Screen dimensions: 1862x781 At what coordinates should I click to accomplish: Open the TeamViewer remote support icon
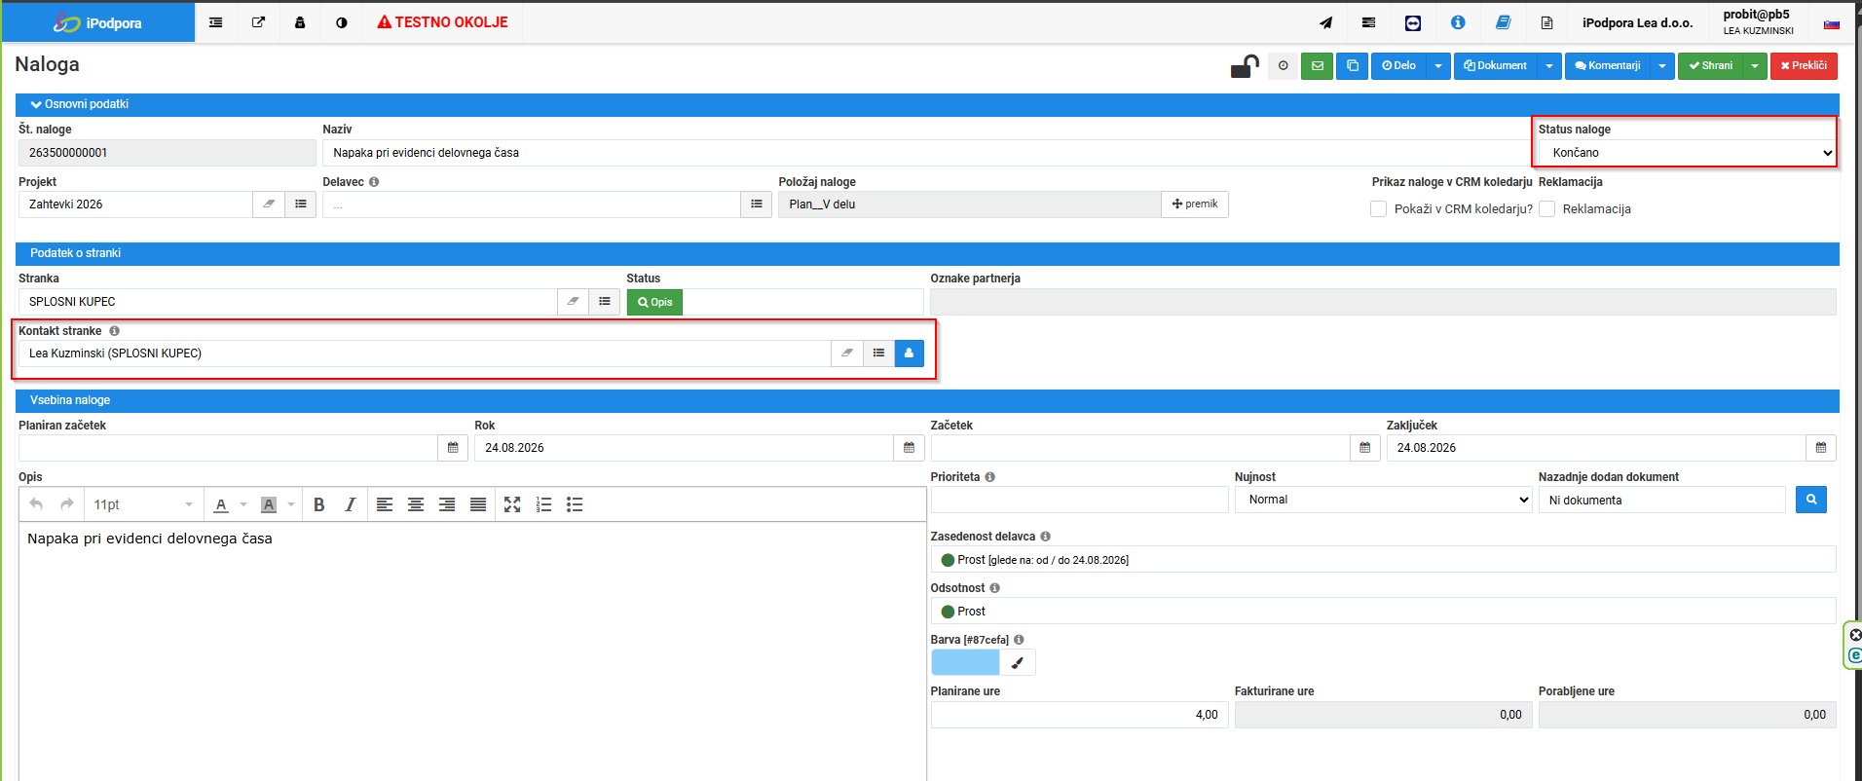pyautogui.click(x=1413, y=22)
